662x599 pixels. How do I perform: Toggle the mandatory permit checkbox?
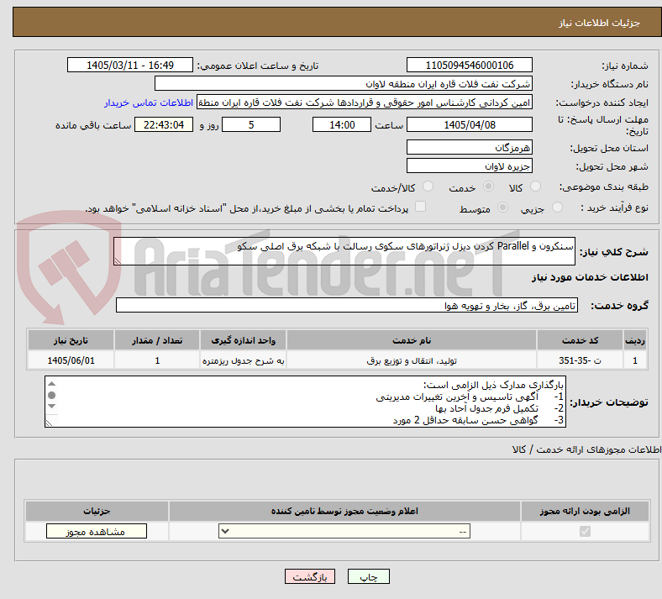[586, 531]
